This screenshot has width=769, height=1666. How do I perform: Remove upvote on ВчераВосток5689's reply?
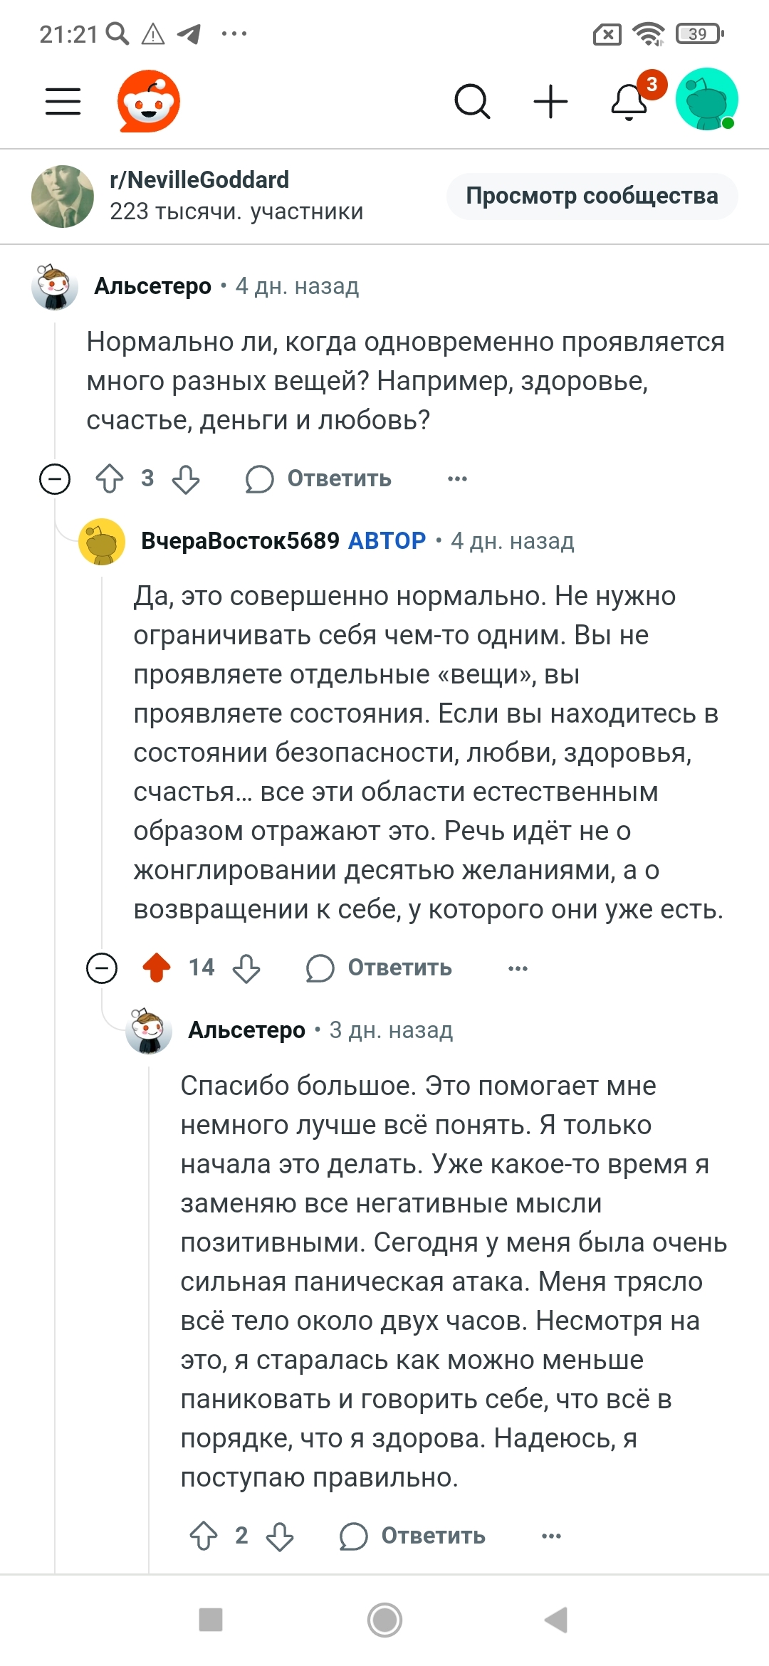pos(157,968)
